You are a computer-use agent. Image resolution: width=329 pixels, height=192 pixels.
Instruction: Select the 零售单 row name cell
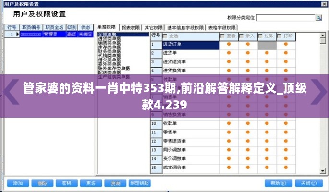(x=191, y=133)
